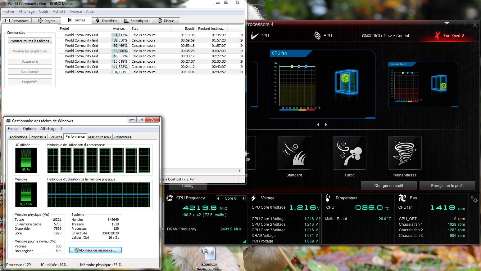Select the Pleine vitesse tornado icon

pos(405,153)
